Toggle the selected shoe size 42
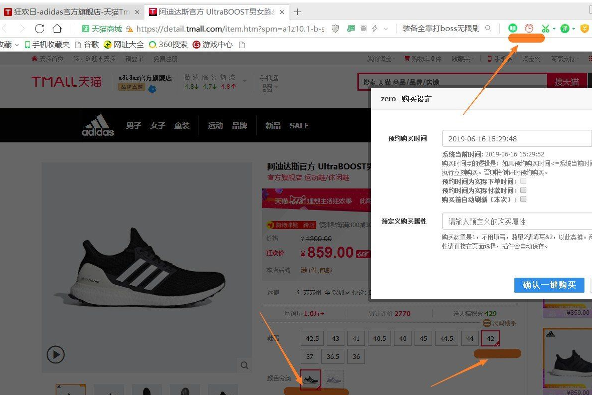 click(490, 338)
